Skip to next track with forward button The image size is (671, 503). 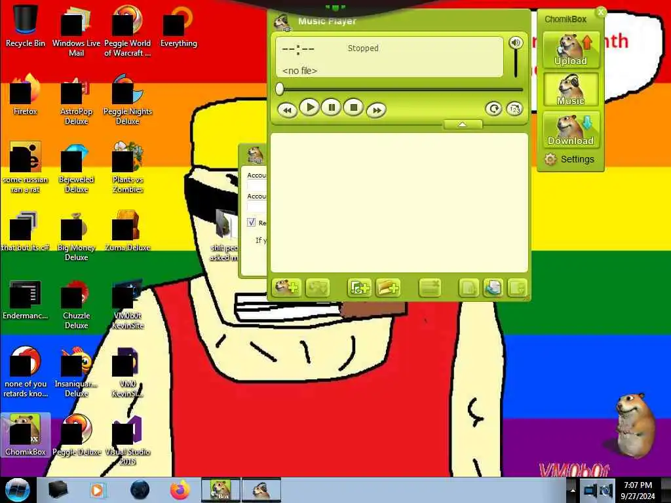[376, 110]
